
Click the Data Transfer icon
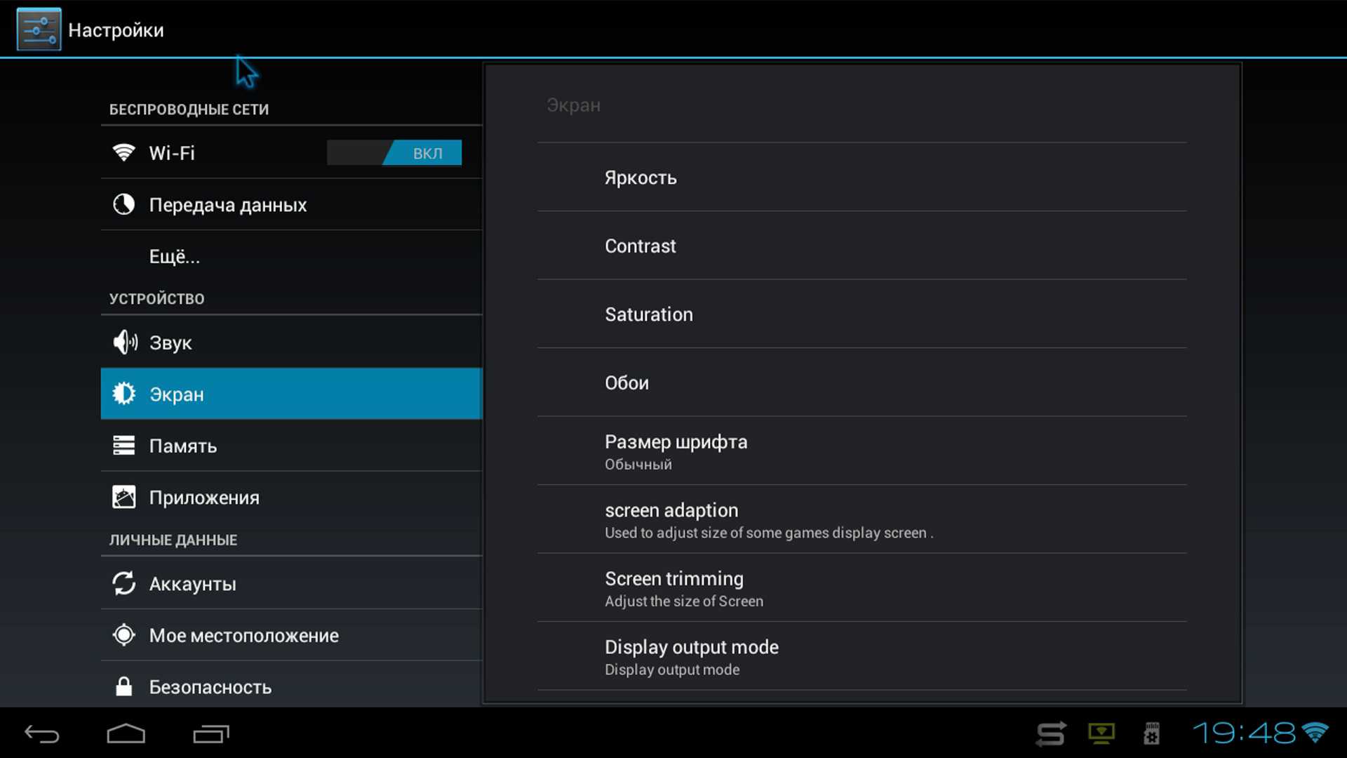pos(123,204)
